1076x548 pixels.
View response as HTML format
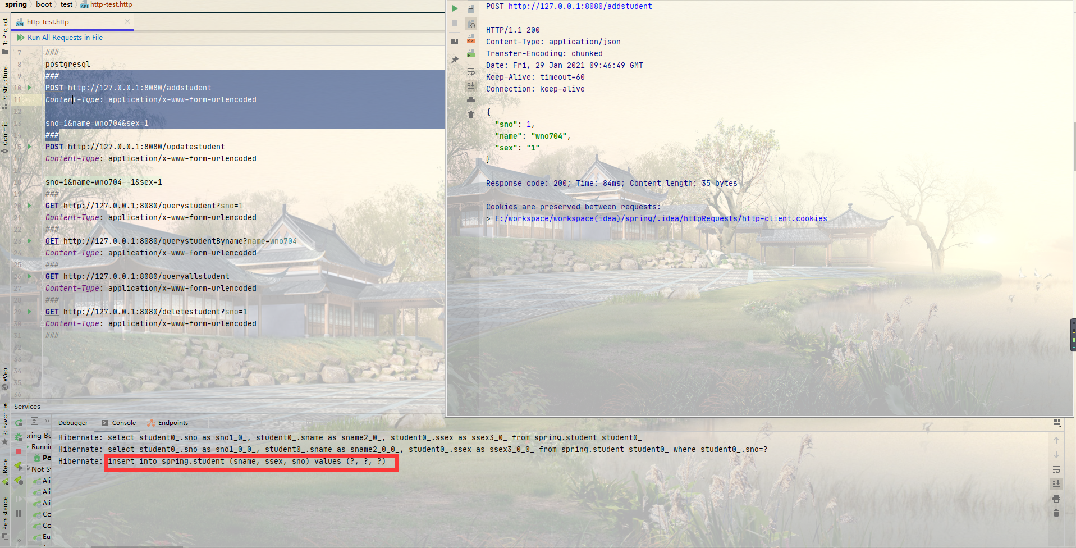pos(471,53)
